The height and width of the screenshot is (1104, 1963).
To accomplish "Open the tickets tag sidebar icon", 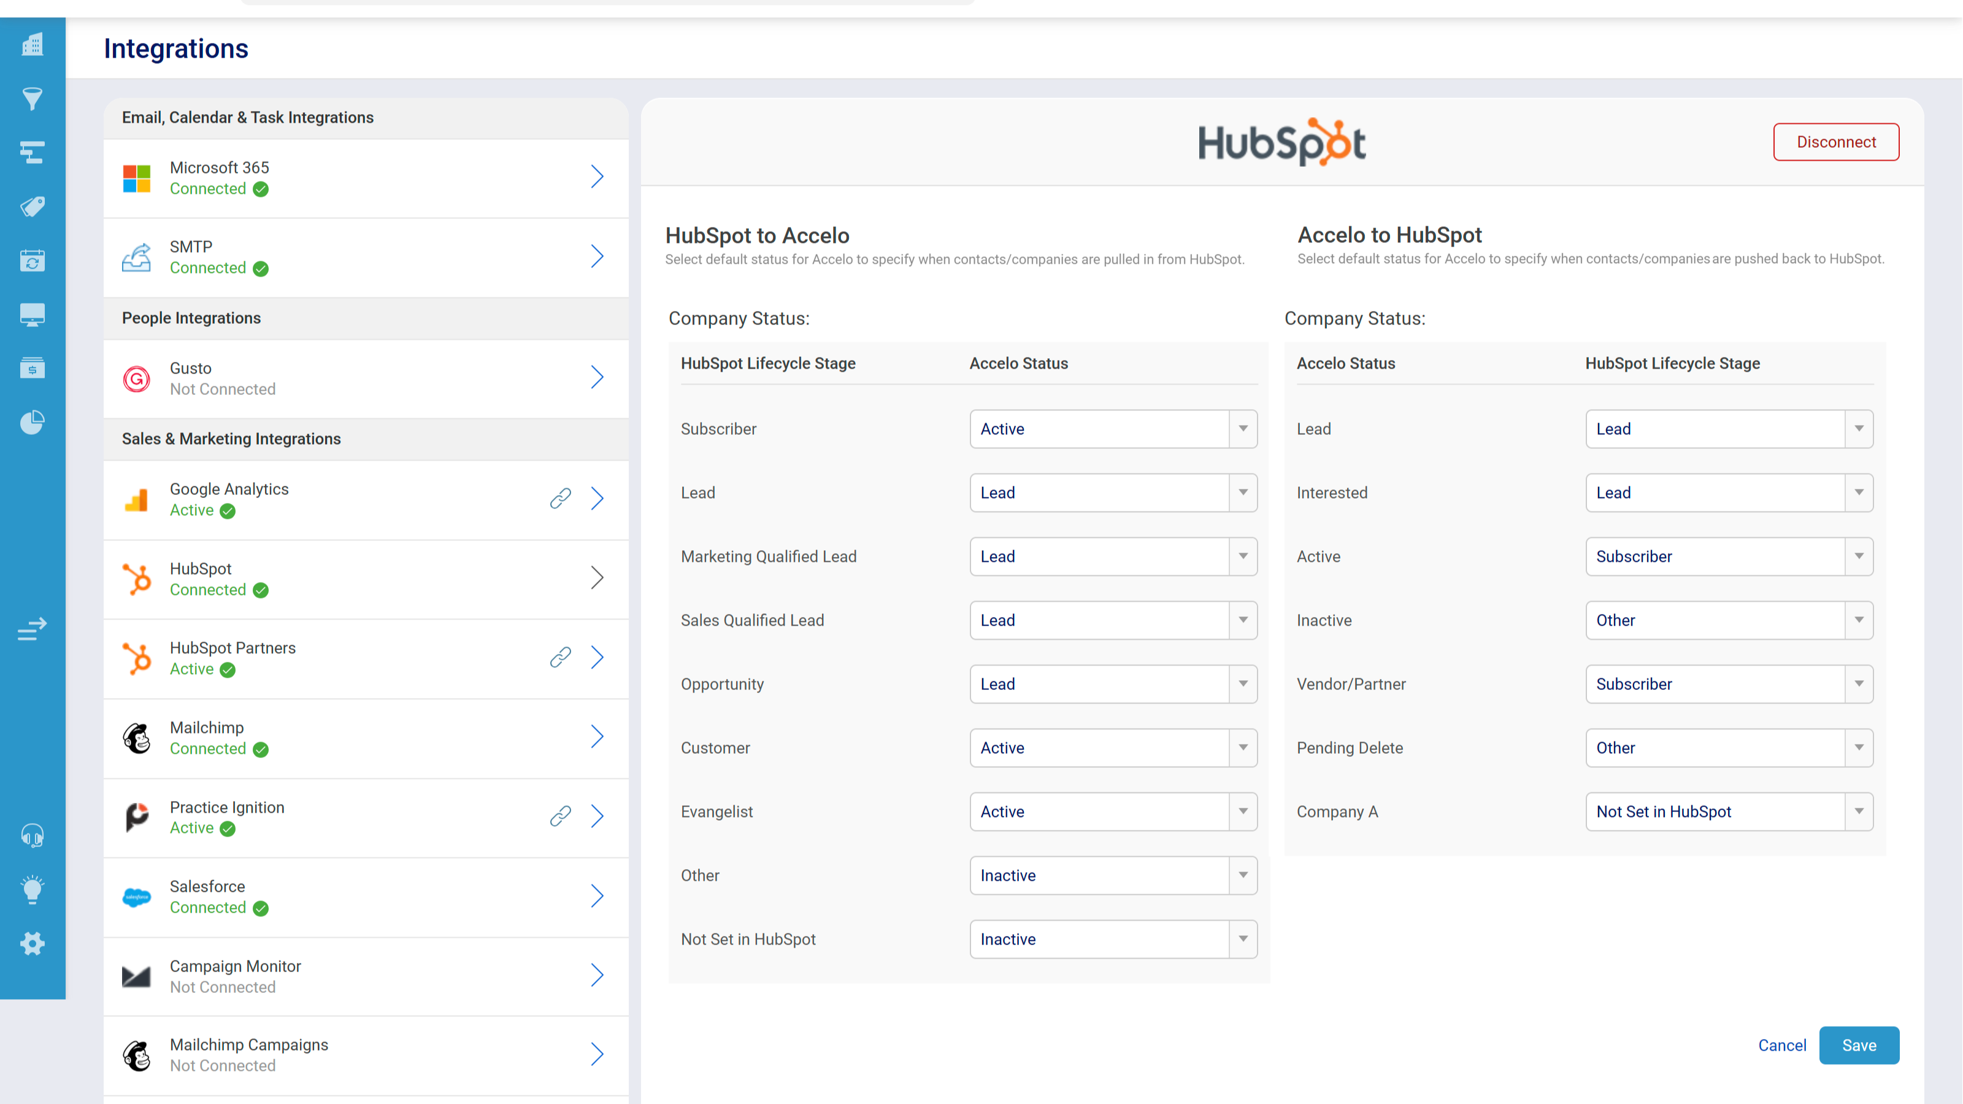I will [x=32, y=207].
